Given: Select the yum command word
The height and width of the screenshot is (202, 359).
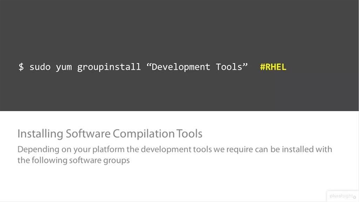Looking at the screenshot, I should [64, 67].
